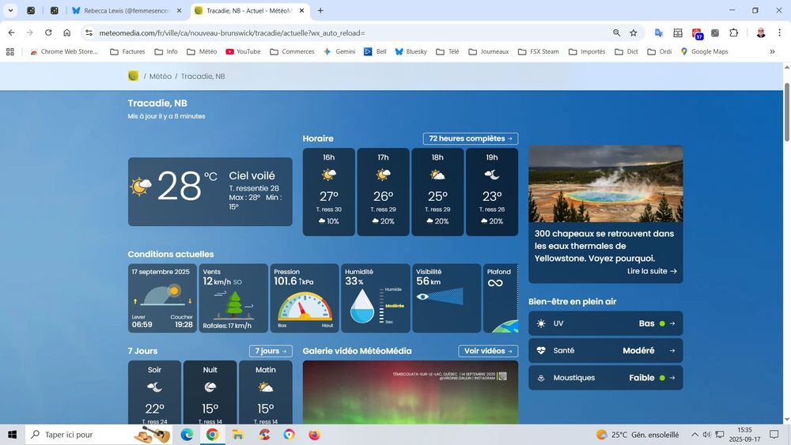Click the Humidité water drop graphic
The width and height of the screenshot is (791, 445).
click(362, 306)
